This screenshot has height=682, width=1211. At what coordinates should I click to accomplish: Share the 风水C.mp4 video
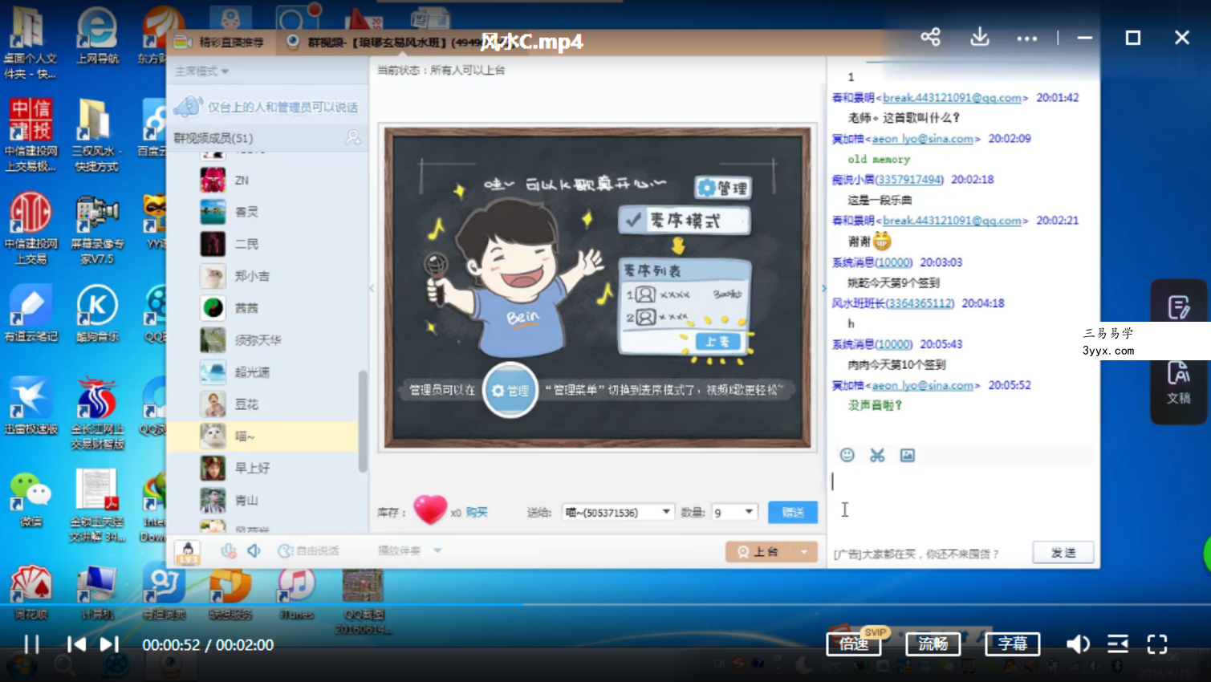coord(930,37)
